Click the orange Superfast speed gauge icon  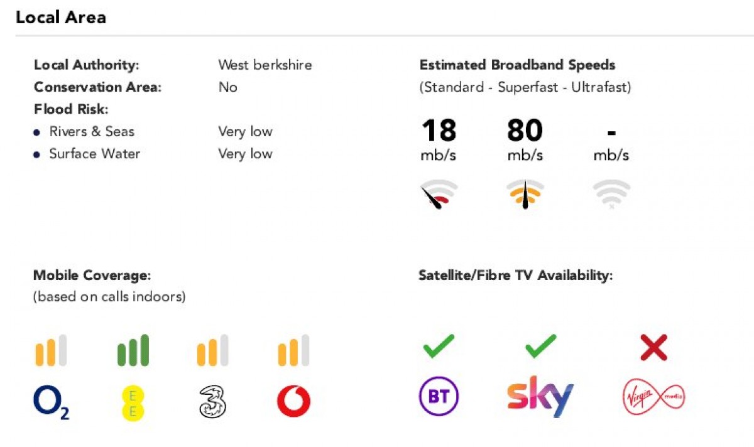(525, 195)
